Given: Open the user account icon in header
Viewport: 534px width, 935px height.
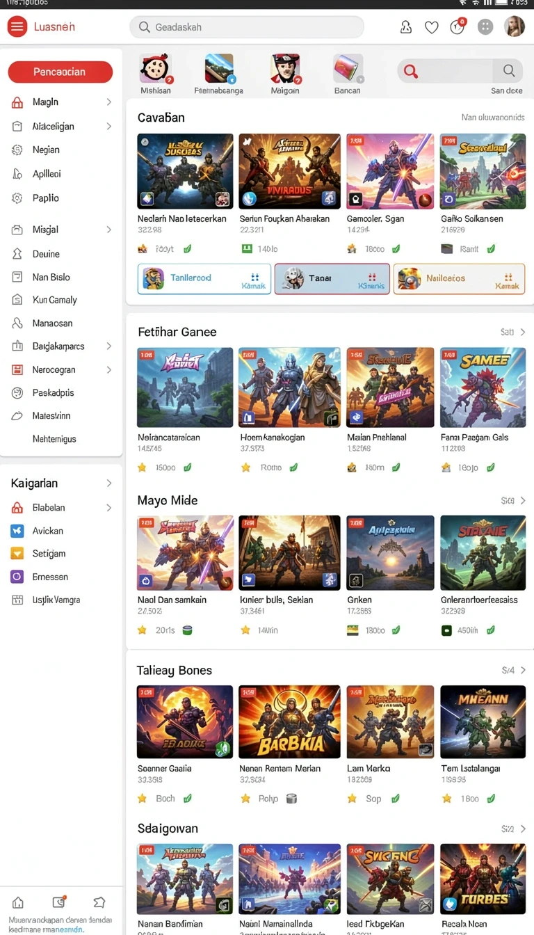Looking at the screenshot, I should [406, 27].
